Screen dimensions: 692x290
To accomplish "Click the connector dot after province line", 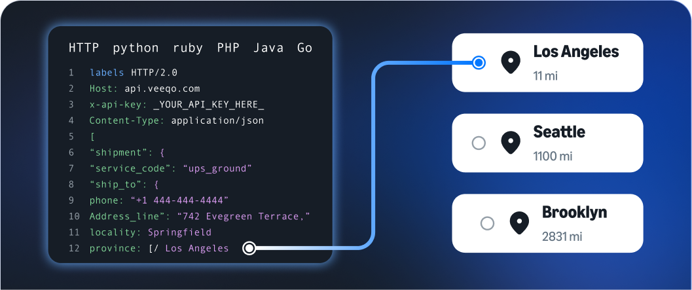I will point(249,248).
